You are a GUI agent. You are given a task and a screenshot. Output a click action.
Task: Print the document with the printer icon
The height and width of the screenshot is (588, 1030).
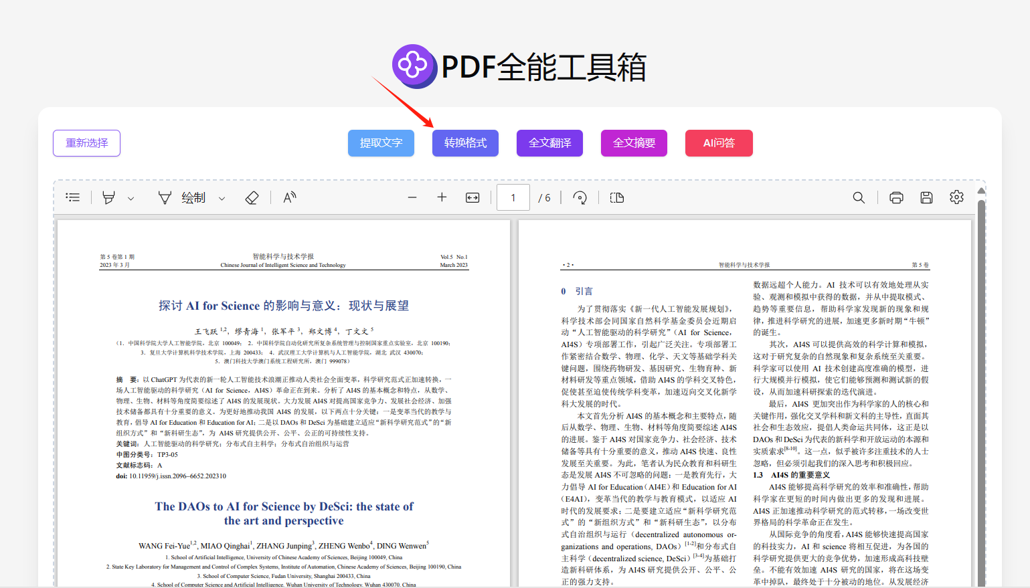(x=896, y=197)
